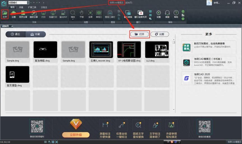The image size is (242, 144).
Task: Expand the 缩放 zoom dropdown arrow
Action: point(73,19)
